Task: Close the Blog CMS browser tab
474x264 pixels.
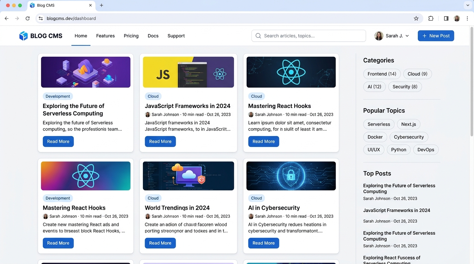Action: (91, 5)
